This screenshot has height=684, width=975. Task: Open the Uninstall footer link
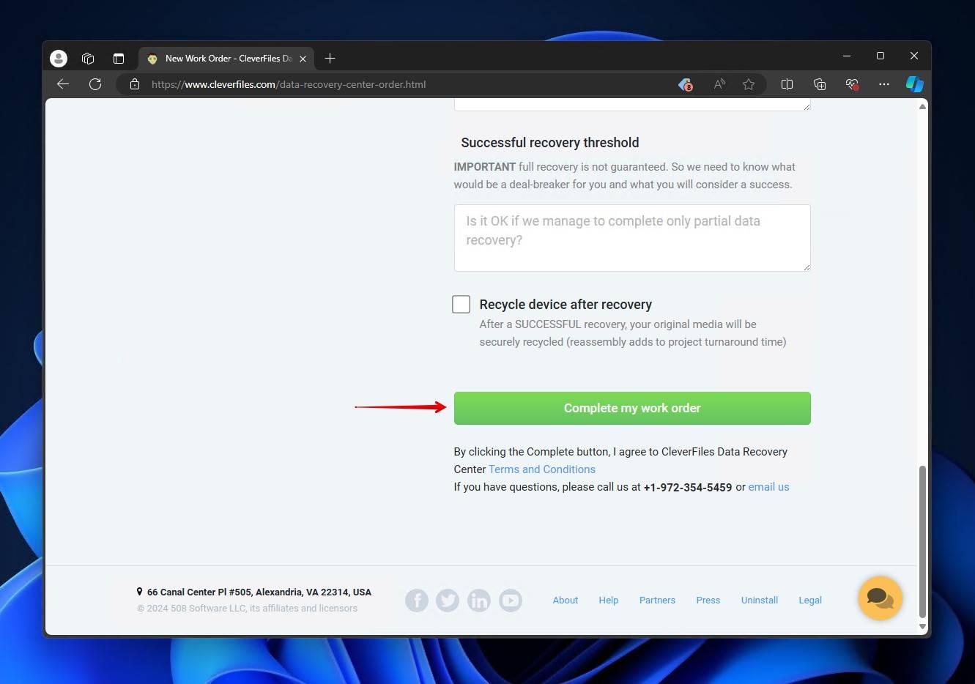coord(760,600)
